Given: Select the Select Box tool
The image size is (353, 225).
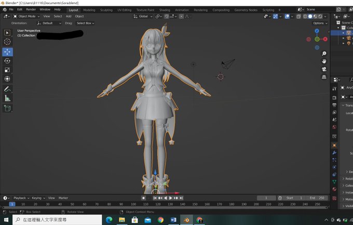Looking at the screenshot, I should click(7, 33).
